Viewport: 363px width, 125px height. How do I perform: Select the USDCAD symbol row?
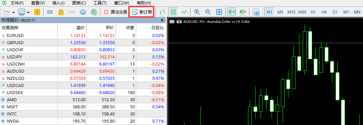point(83,86)
